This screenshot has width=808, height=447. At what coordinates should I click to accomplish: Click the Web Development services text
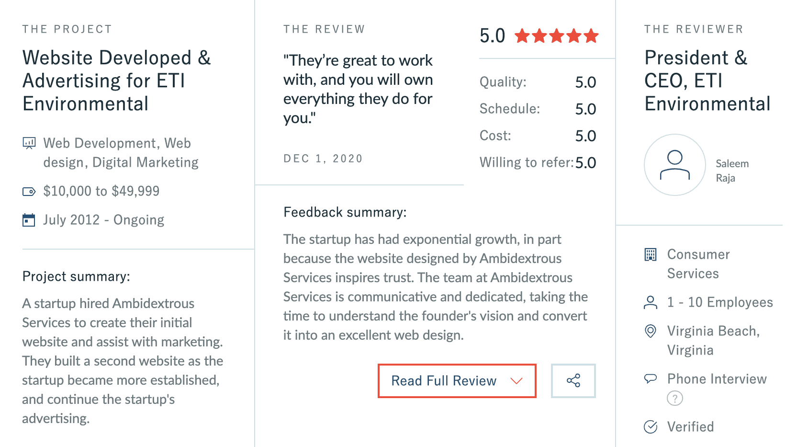point(121,153)
